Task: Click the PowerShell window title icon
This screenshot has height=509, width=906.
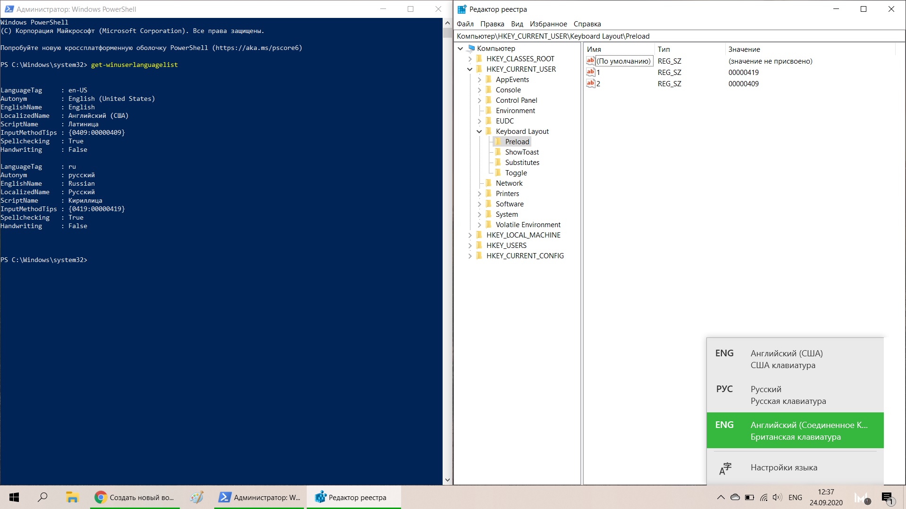Action: click(9, 9)
